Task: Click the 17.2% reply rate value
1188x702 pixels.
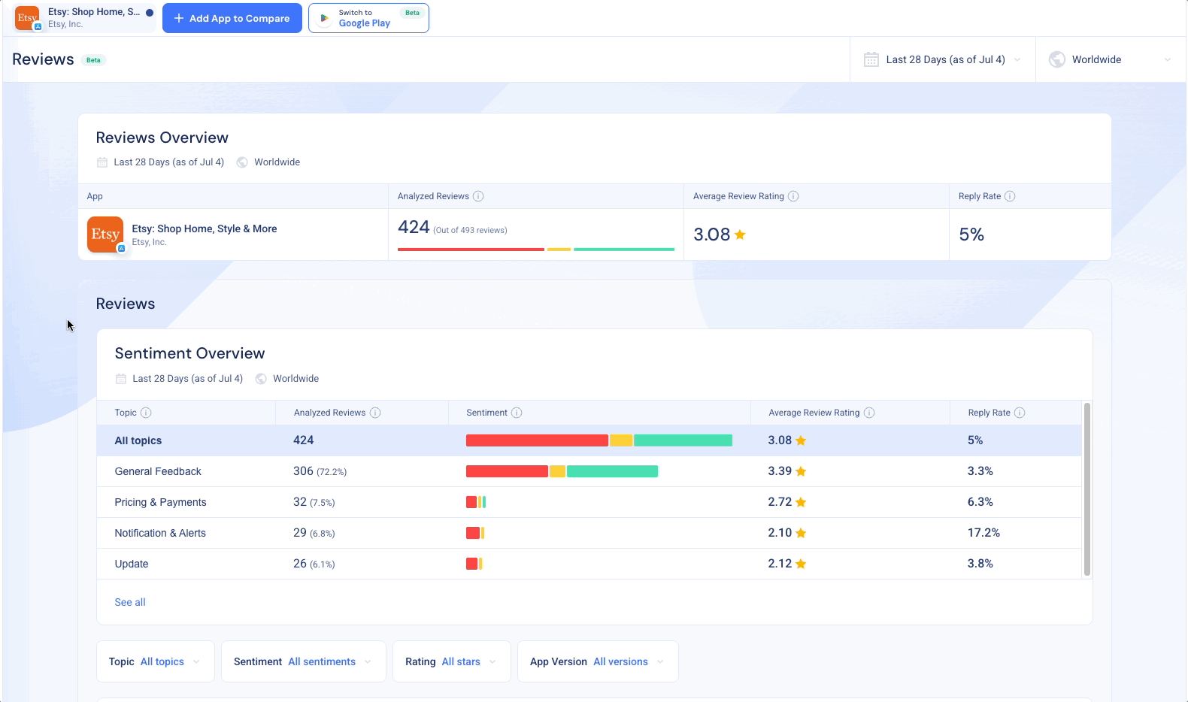Action: click(983, 533)
